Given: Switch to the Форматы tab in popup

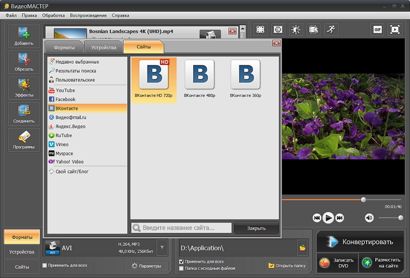Looking at the screenshot, I should tap(64, 47).
